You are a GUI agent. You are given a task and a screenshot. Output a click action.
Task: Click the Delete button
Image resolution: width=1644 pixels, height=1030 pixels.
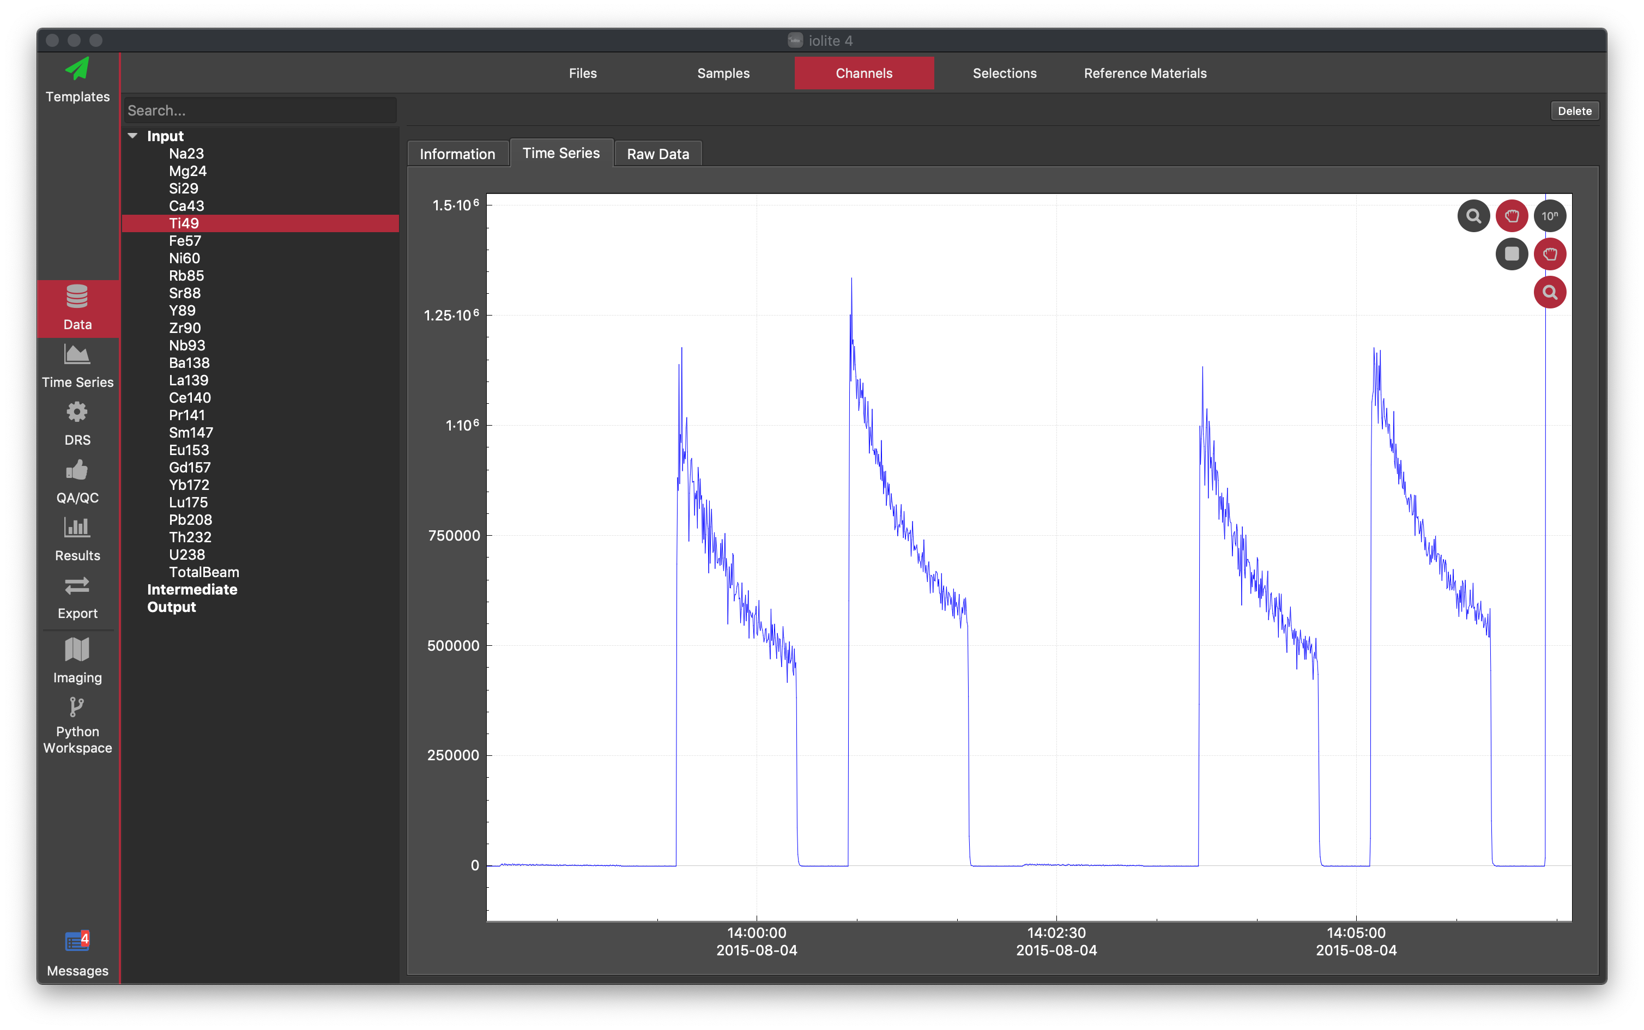1574,111
